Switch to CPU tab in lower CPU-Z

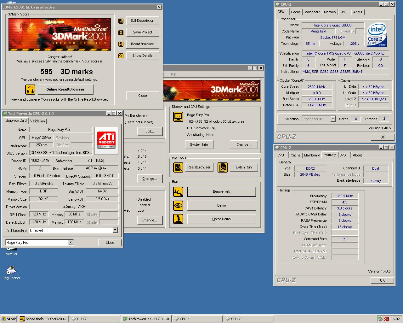[x=281, y=155]
